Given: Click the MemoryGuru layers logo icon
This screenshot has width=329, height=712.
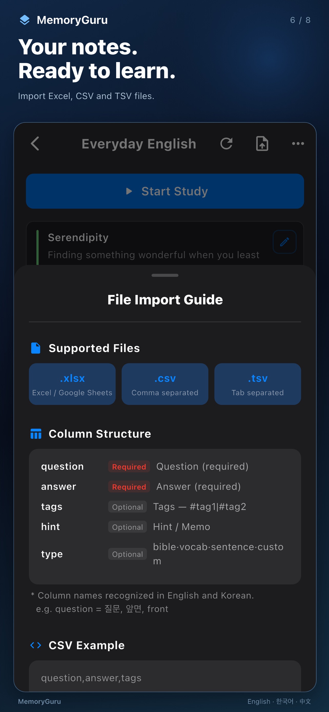Looking at the screenshot, I should [x=25, y=20].
